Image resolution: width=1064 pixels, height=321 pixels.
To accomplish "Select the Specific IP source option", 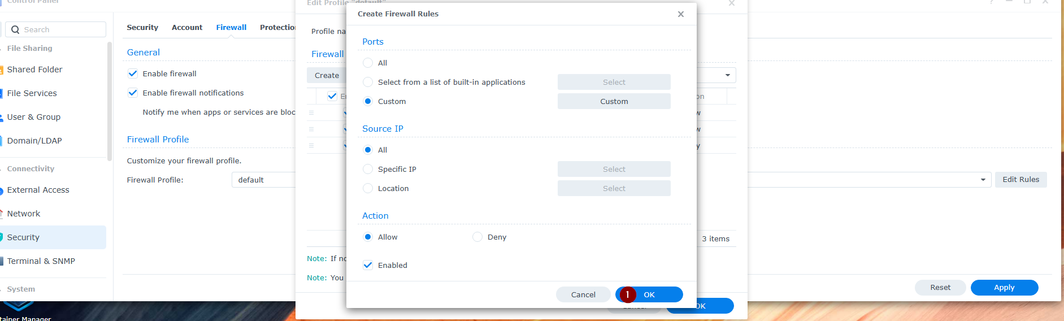I will 368,169.
